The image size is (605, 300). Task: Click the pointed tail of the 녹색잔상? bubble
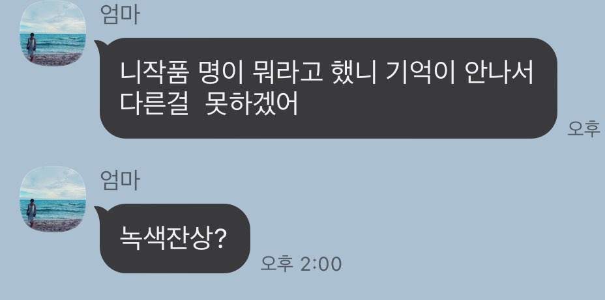98,210
